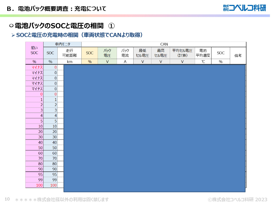This screenshot has height=204, width=272.
Task: Click the 平均セル電圧(計算) column header
Action: 182,53
